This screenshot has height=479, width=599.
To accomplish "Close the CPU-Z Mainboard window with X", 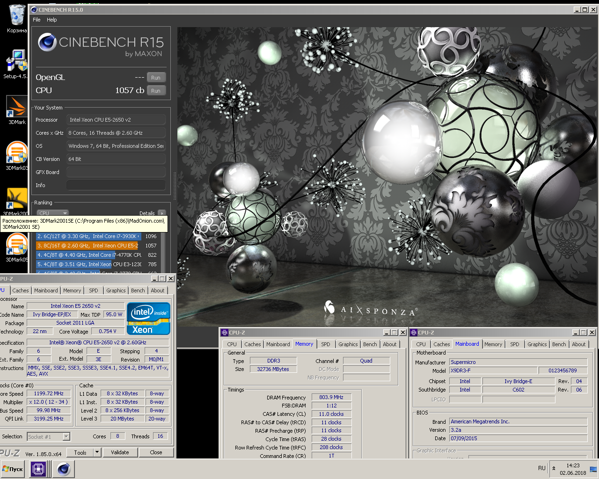I will (592, 333).
